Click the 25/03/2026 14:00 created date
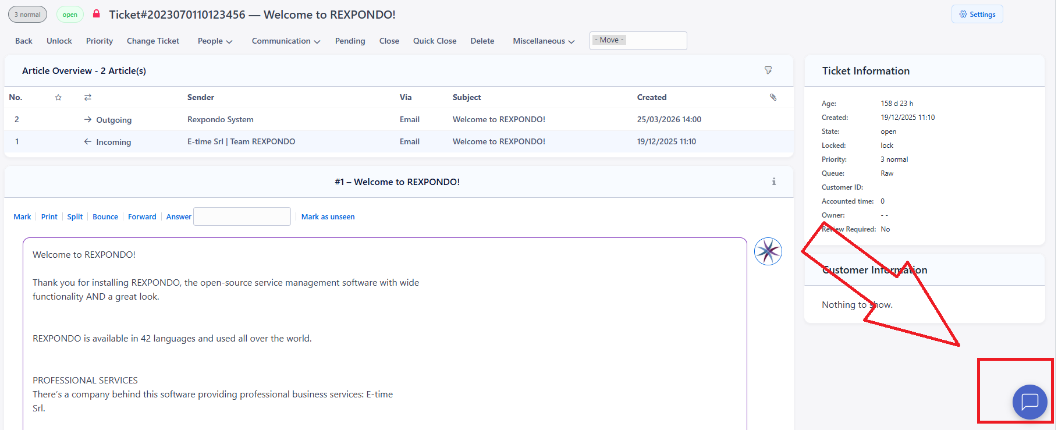 tap(669, 119)
